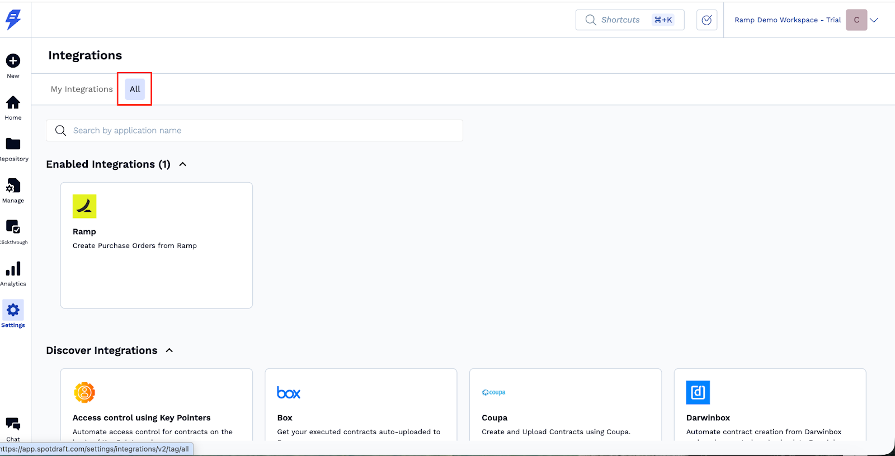This screenshot has width=895, height=456.
Task: Collapse the Enabled Integrations section
Action: click(182, 164)
